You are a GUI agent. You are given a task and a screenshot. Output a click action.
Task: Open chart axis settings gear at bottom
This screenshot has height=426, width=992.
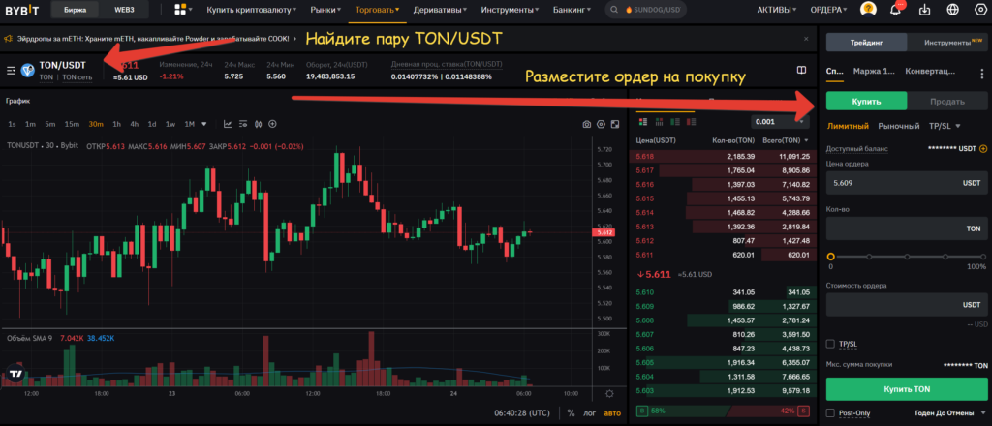[609, 394]
